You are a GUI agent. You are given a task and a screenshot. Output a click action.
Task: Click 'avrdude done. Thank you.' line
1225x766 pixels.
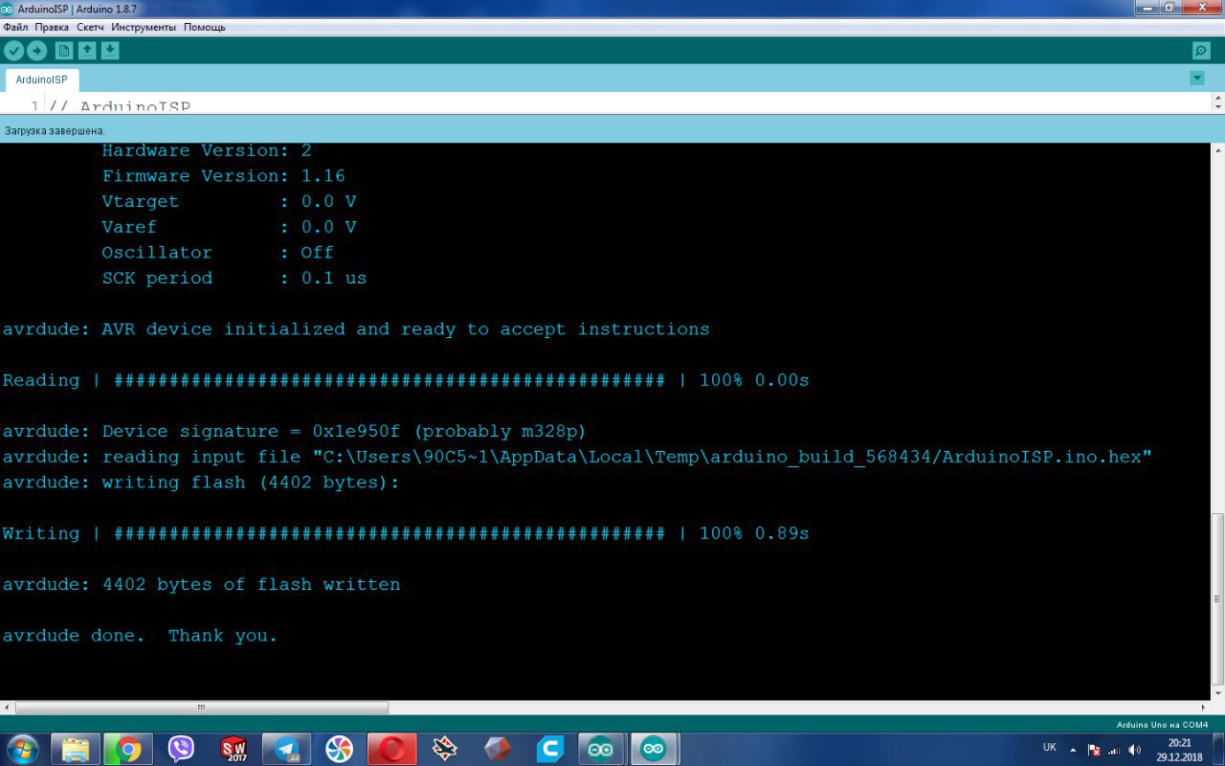click(140, 636)
